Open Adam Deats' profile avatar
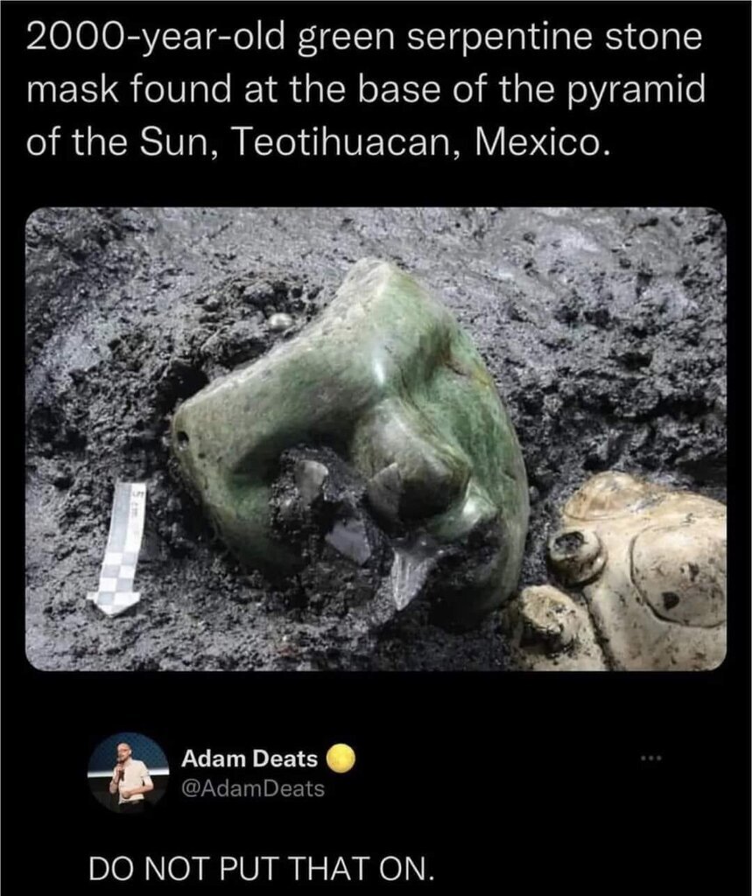Screen dimensions: 752x896 (128, 772)
